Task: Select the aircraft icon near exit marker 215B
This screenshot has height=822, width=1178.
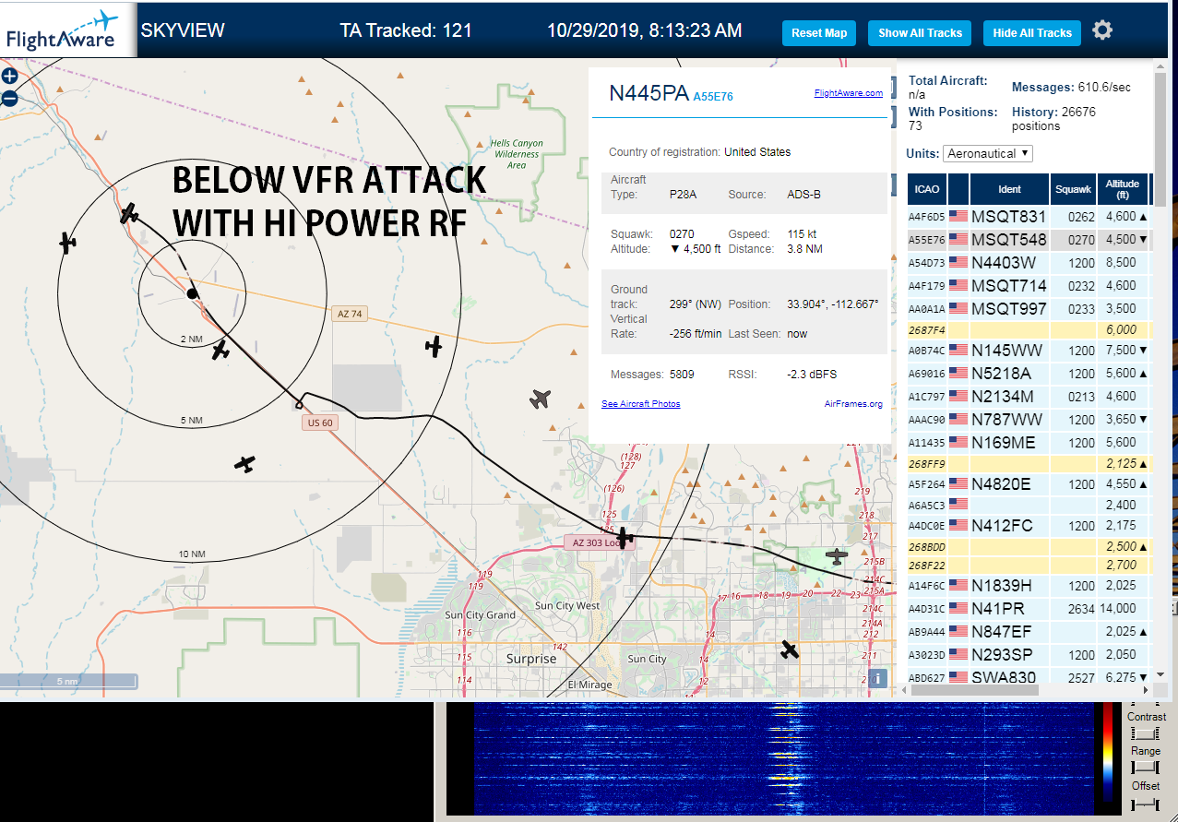Action: (x=837, y=556)
